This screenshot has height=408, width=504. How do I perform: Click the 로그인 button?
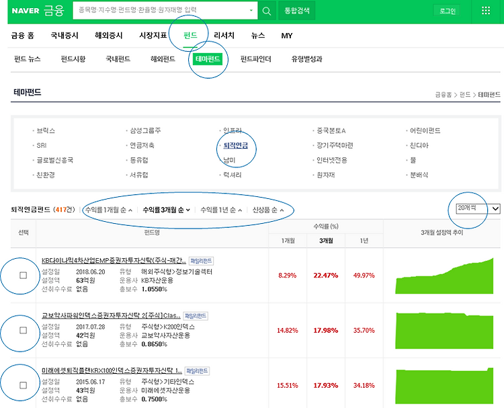[447, 11]
